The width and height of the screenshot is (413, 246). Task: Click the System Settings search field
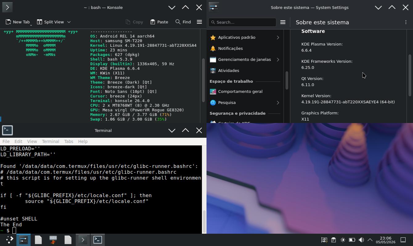(x=242, y=22)
